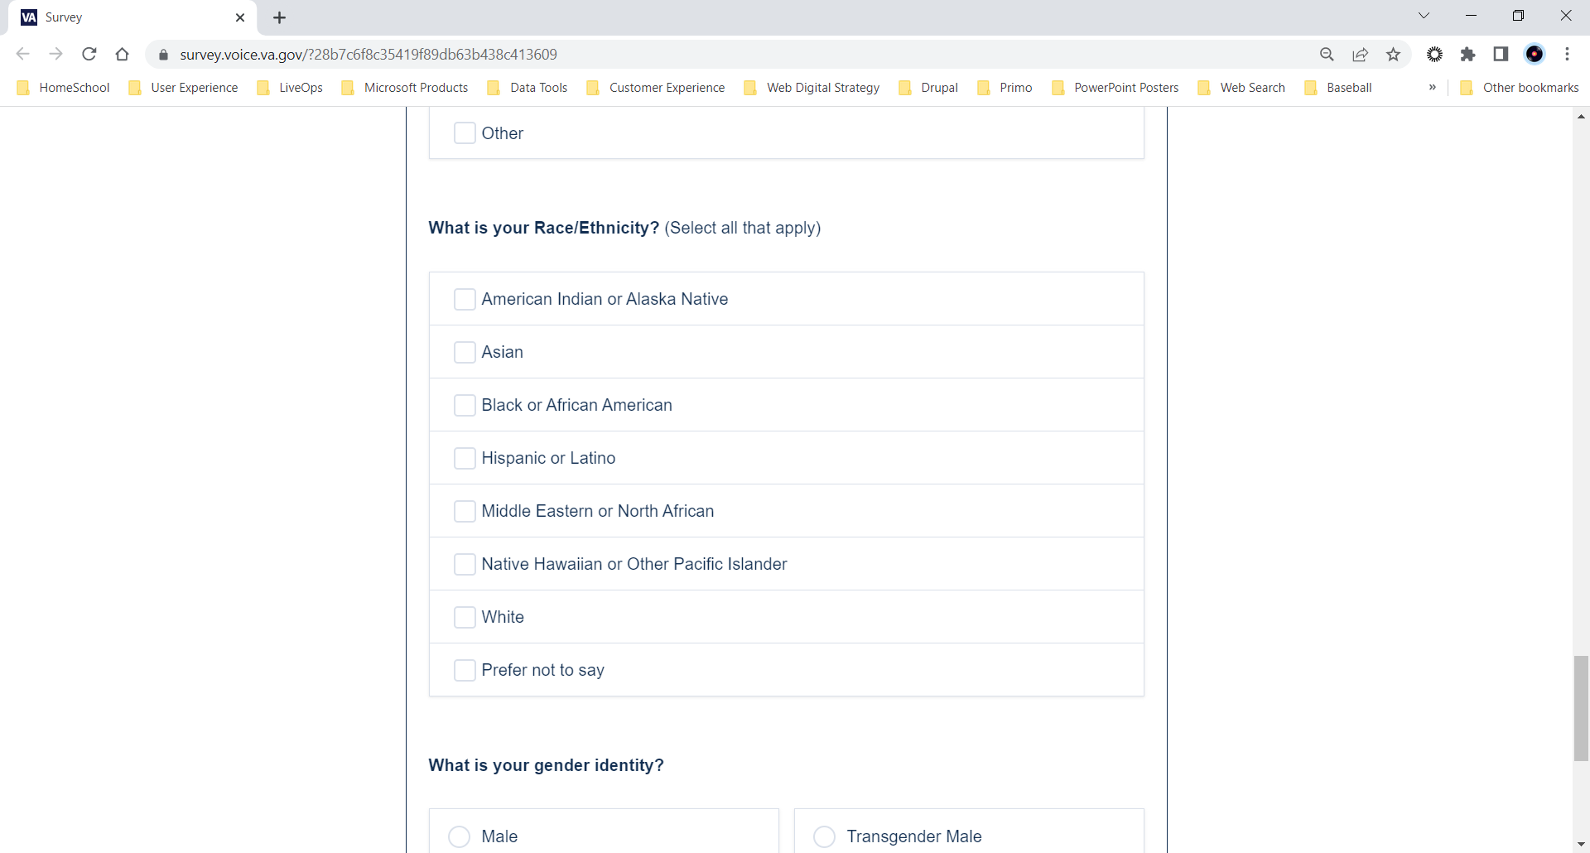1590x853 pixels.
Task: Expand the hidden bookmarks overflow chevron
Action: (x=1432, y=88)
